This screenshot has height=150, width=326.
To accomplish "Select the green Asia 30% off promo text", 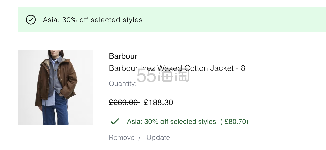I will (x=171, y=122).
